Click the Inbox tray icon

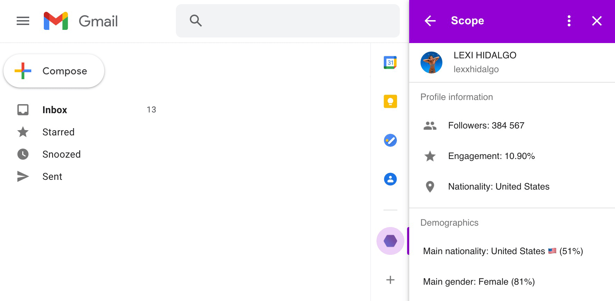23,110
